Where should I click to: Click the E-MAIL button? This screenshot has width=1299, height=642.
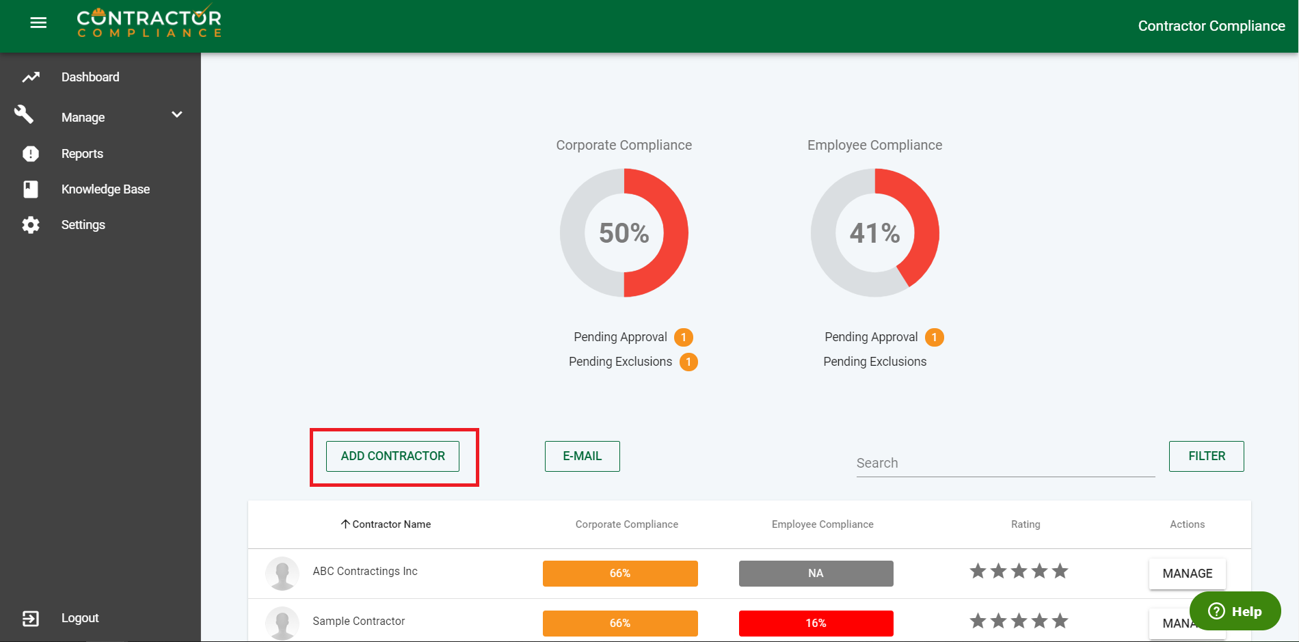[x=582, y=456]
